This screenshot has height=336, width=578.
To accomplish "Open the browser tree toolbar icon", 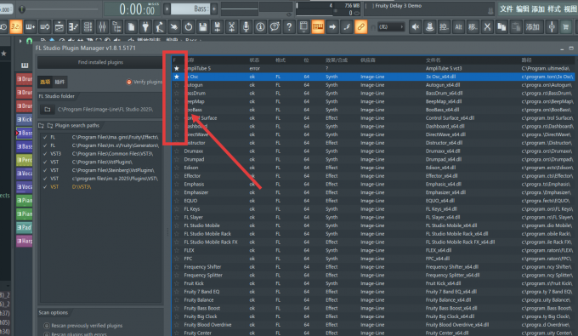I will click(116, 27).
